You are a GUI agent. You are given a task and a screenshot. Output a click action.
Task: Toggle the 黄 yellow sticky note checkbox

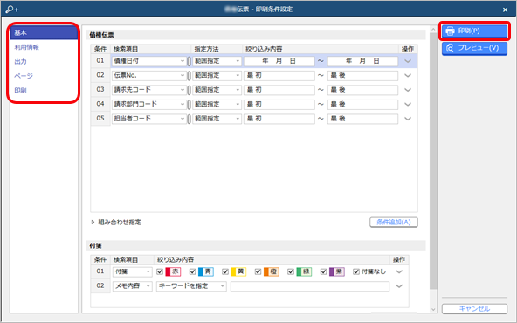pyautogui.click(x=225, y=271)
